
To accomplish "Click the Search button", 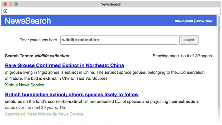I will (189, 40).
